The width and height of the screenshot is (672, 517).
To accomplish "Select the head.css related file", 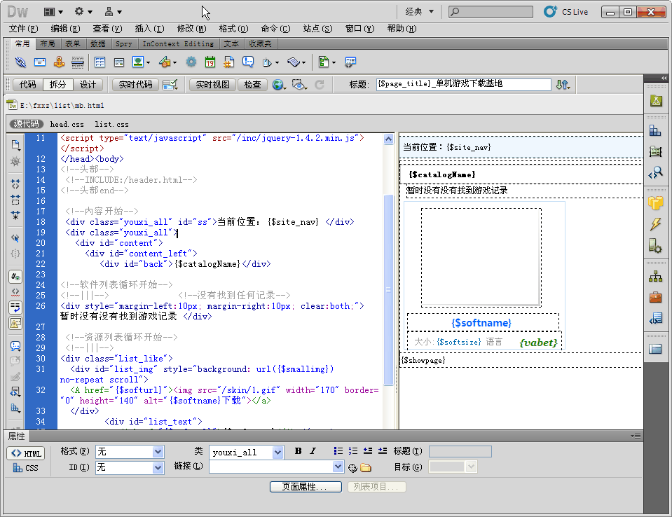I will click(x=67, y=124).
